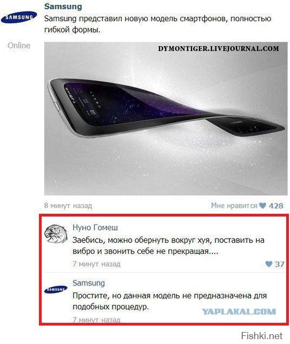Like the comment with 37 hearts
This screenshot has width=290, height=344.
(268, 264)
